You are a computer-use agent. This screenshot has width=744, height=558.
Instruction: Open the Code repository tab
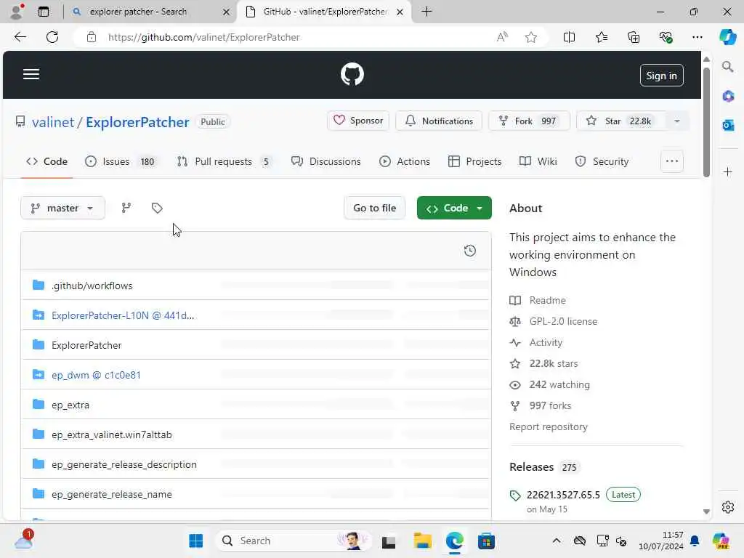(46, 161)
